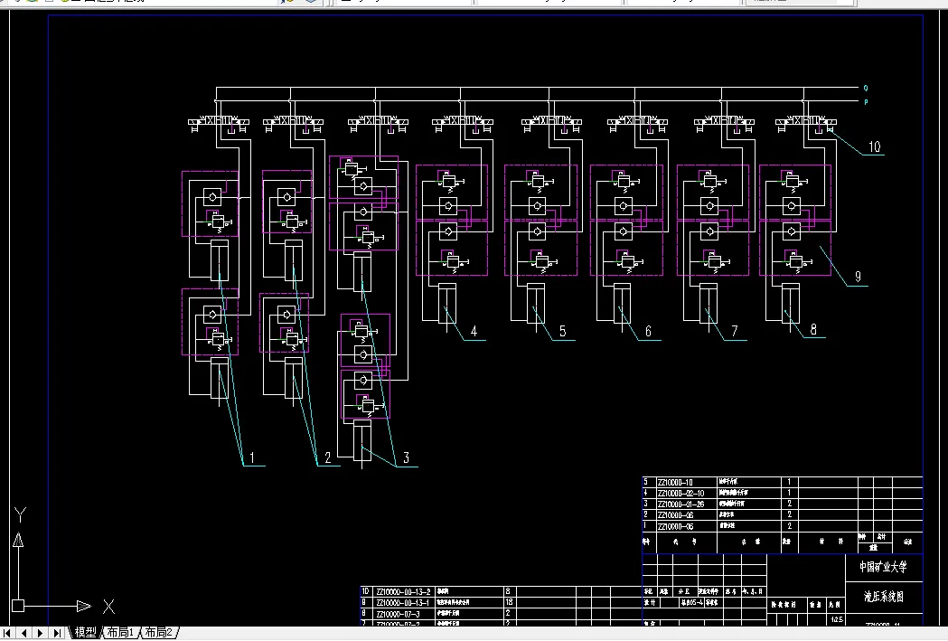Select callout number 6 in drawing
948x641 pixels.
[648, 332]
